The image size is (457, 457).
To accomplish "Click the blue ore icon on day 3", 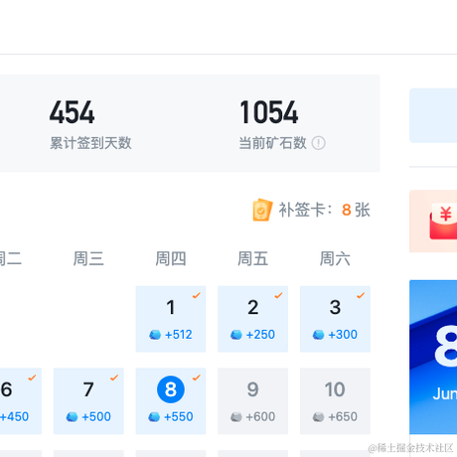I will pyautogui.click(x=319, y=335).
